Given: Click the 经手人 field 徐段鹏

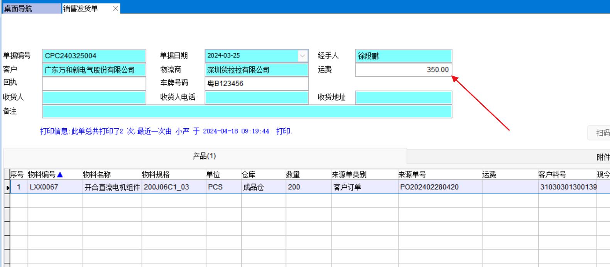Looking at the screenshot, I should pyautogui.click(x=403, y=56).
